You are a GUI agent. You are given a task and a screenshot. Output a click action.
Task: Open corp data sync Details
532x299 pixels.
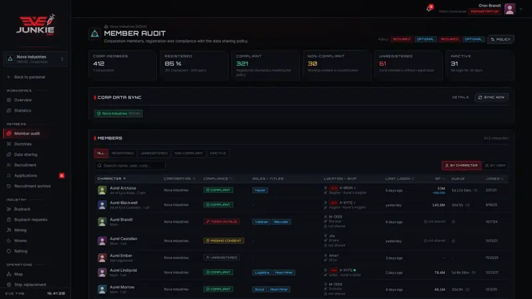[x=460, y=97]
